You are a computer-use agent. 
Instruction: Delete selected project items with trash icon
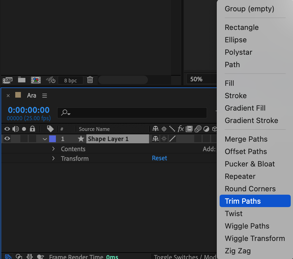point(90,80)
